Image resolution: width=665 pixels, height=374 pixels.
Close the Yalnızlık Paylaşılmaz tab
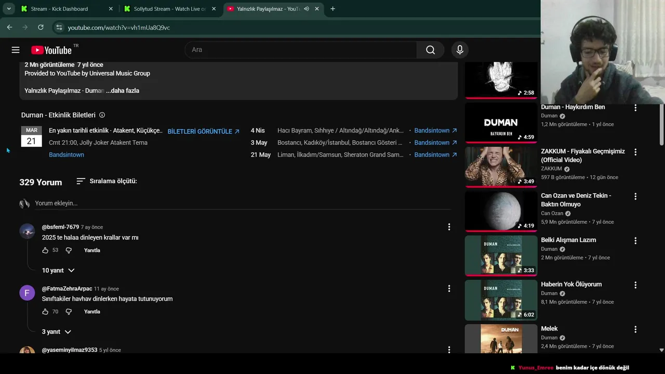click(x=316, y=9)
